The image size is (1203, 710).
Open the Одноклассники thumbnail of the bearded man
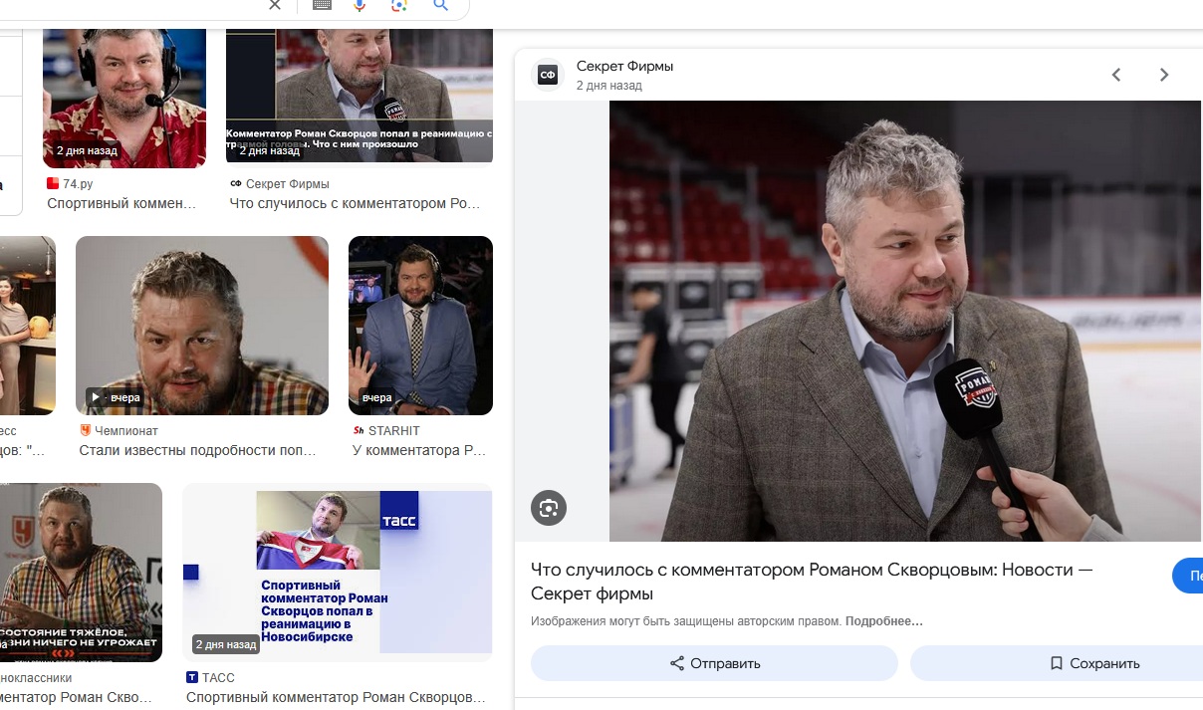pyautogui.click(x=81, y=573)
